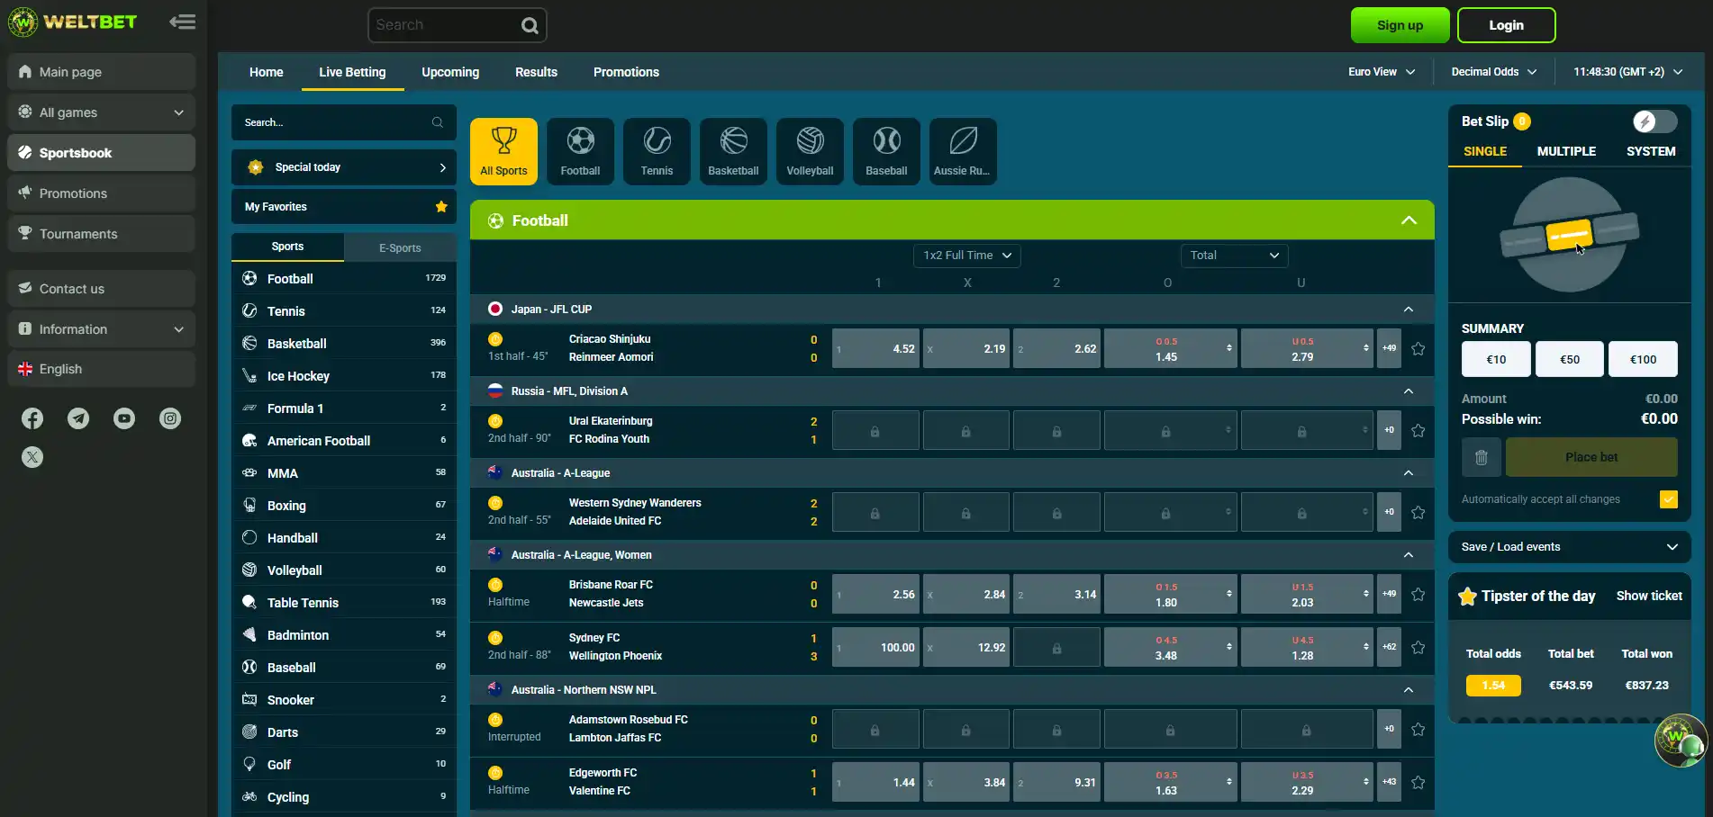Toggle the quick bet lightning switch
The width and height of the screenshot is (1713, 817).
(1654, 121)
